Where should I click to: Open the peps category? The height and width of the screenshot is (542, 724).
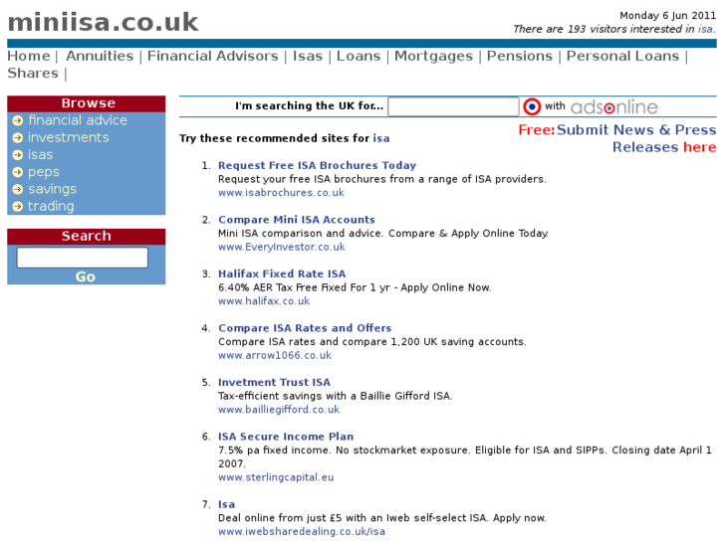tap(44, 172)
